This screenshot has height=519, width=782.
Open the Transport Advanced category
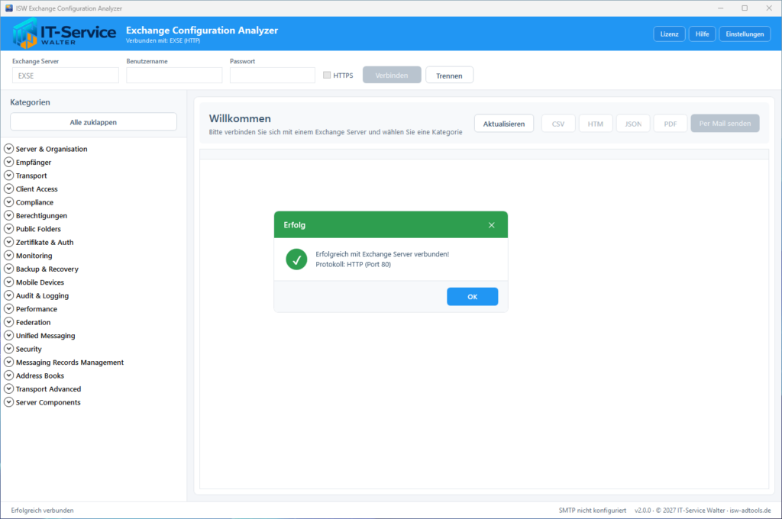(48, 389)
